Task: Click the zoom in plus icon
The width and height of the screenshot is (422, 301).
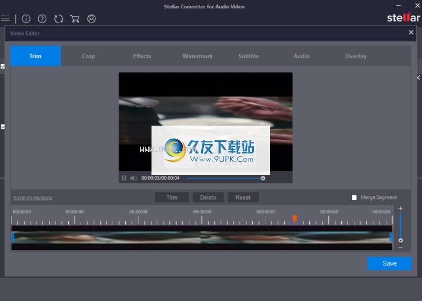Action: pyautogui.click(x=401, y=208)
